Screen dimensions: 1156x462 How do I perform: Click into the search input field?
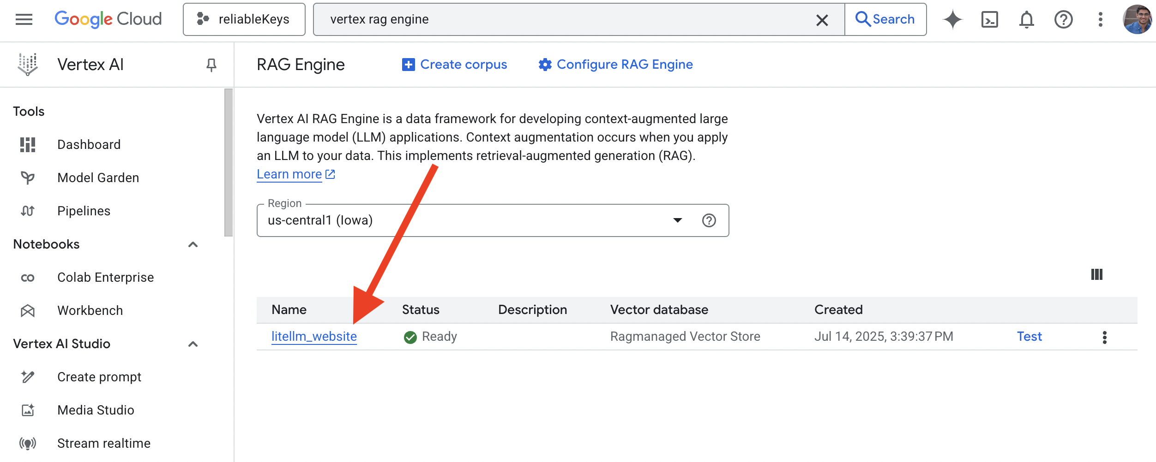click(x=568, y=19)
